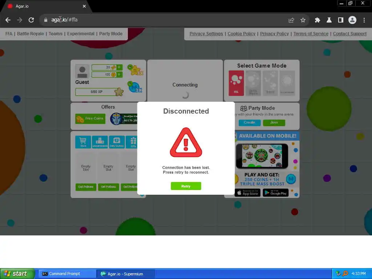Click the Free Coins button
The image size is (372, 279).
[90, 118]
